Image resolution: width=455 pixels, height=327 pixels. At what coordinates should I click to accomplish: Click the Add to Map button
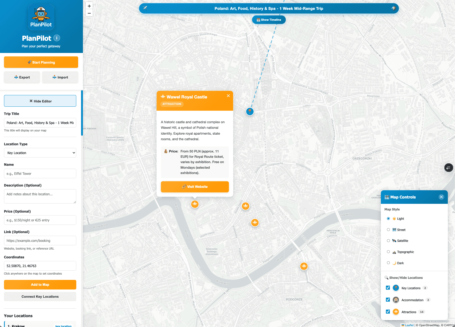point(40,285)
